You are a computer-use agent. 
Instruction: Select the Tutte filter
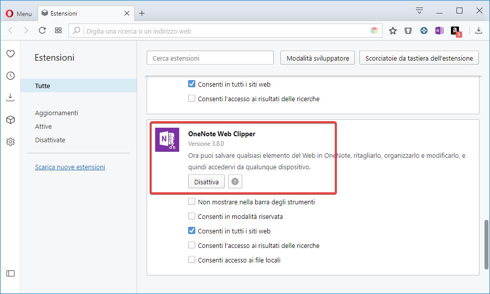point(79,86)
